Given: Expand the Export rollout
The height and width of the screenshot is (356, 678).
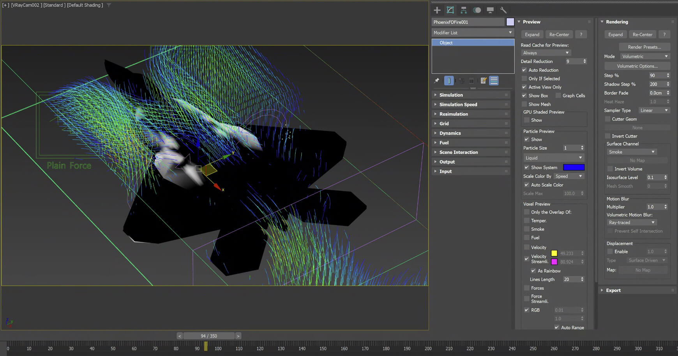Looking at the screenshot, I should (x=637, y=290).
